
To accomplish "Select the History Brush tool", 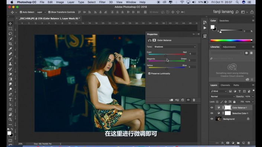I will (x=10, y=69).
